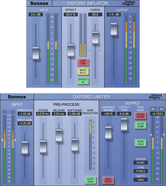Click the RELEASE fader handle
This screenshot has width=166, height=186.
click(x=59, y=135)
